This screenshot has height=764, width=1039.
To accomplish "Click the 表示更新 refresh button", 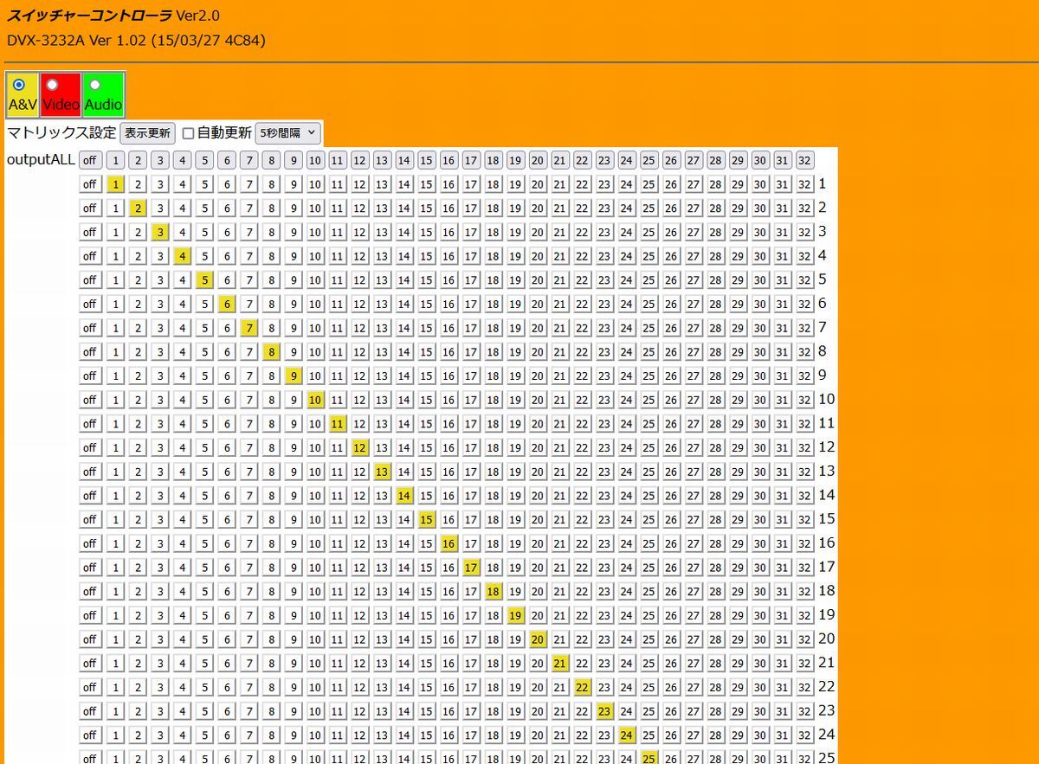I will [x=147, y=133].
